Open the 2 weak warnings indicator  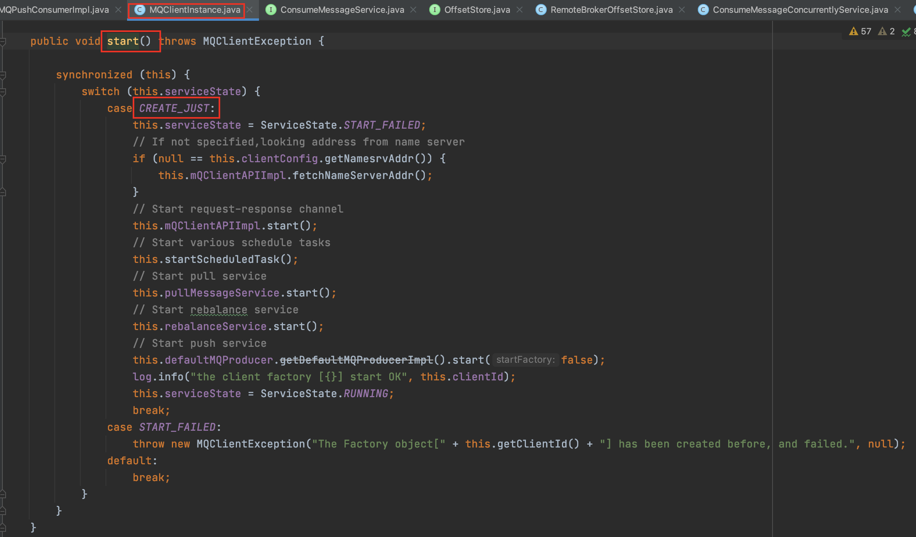point(886,31)
